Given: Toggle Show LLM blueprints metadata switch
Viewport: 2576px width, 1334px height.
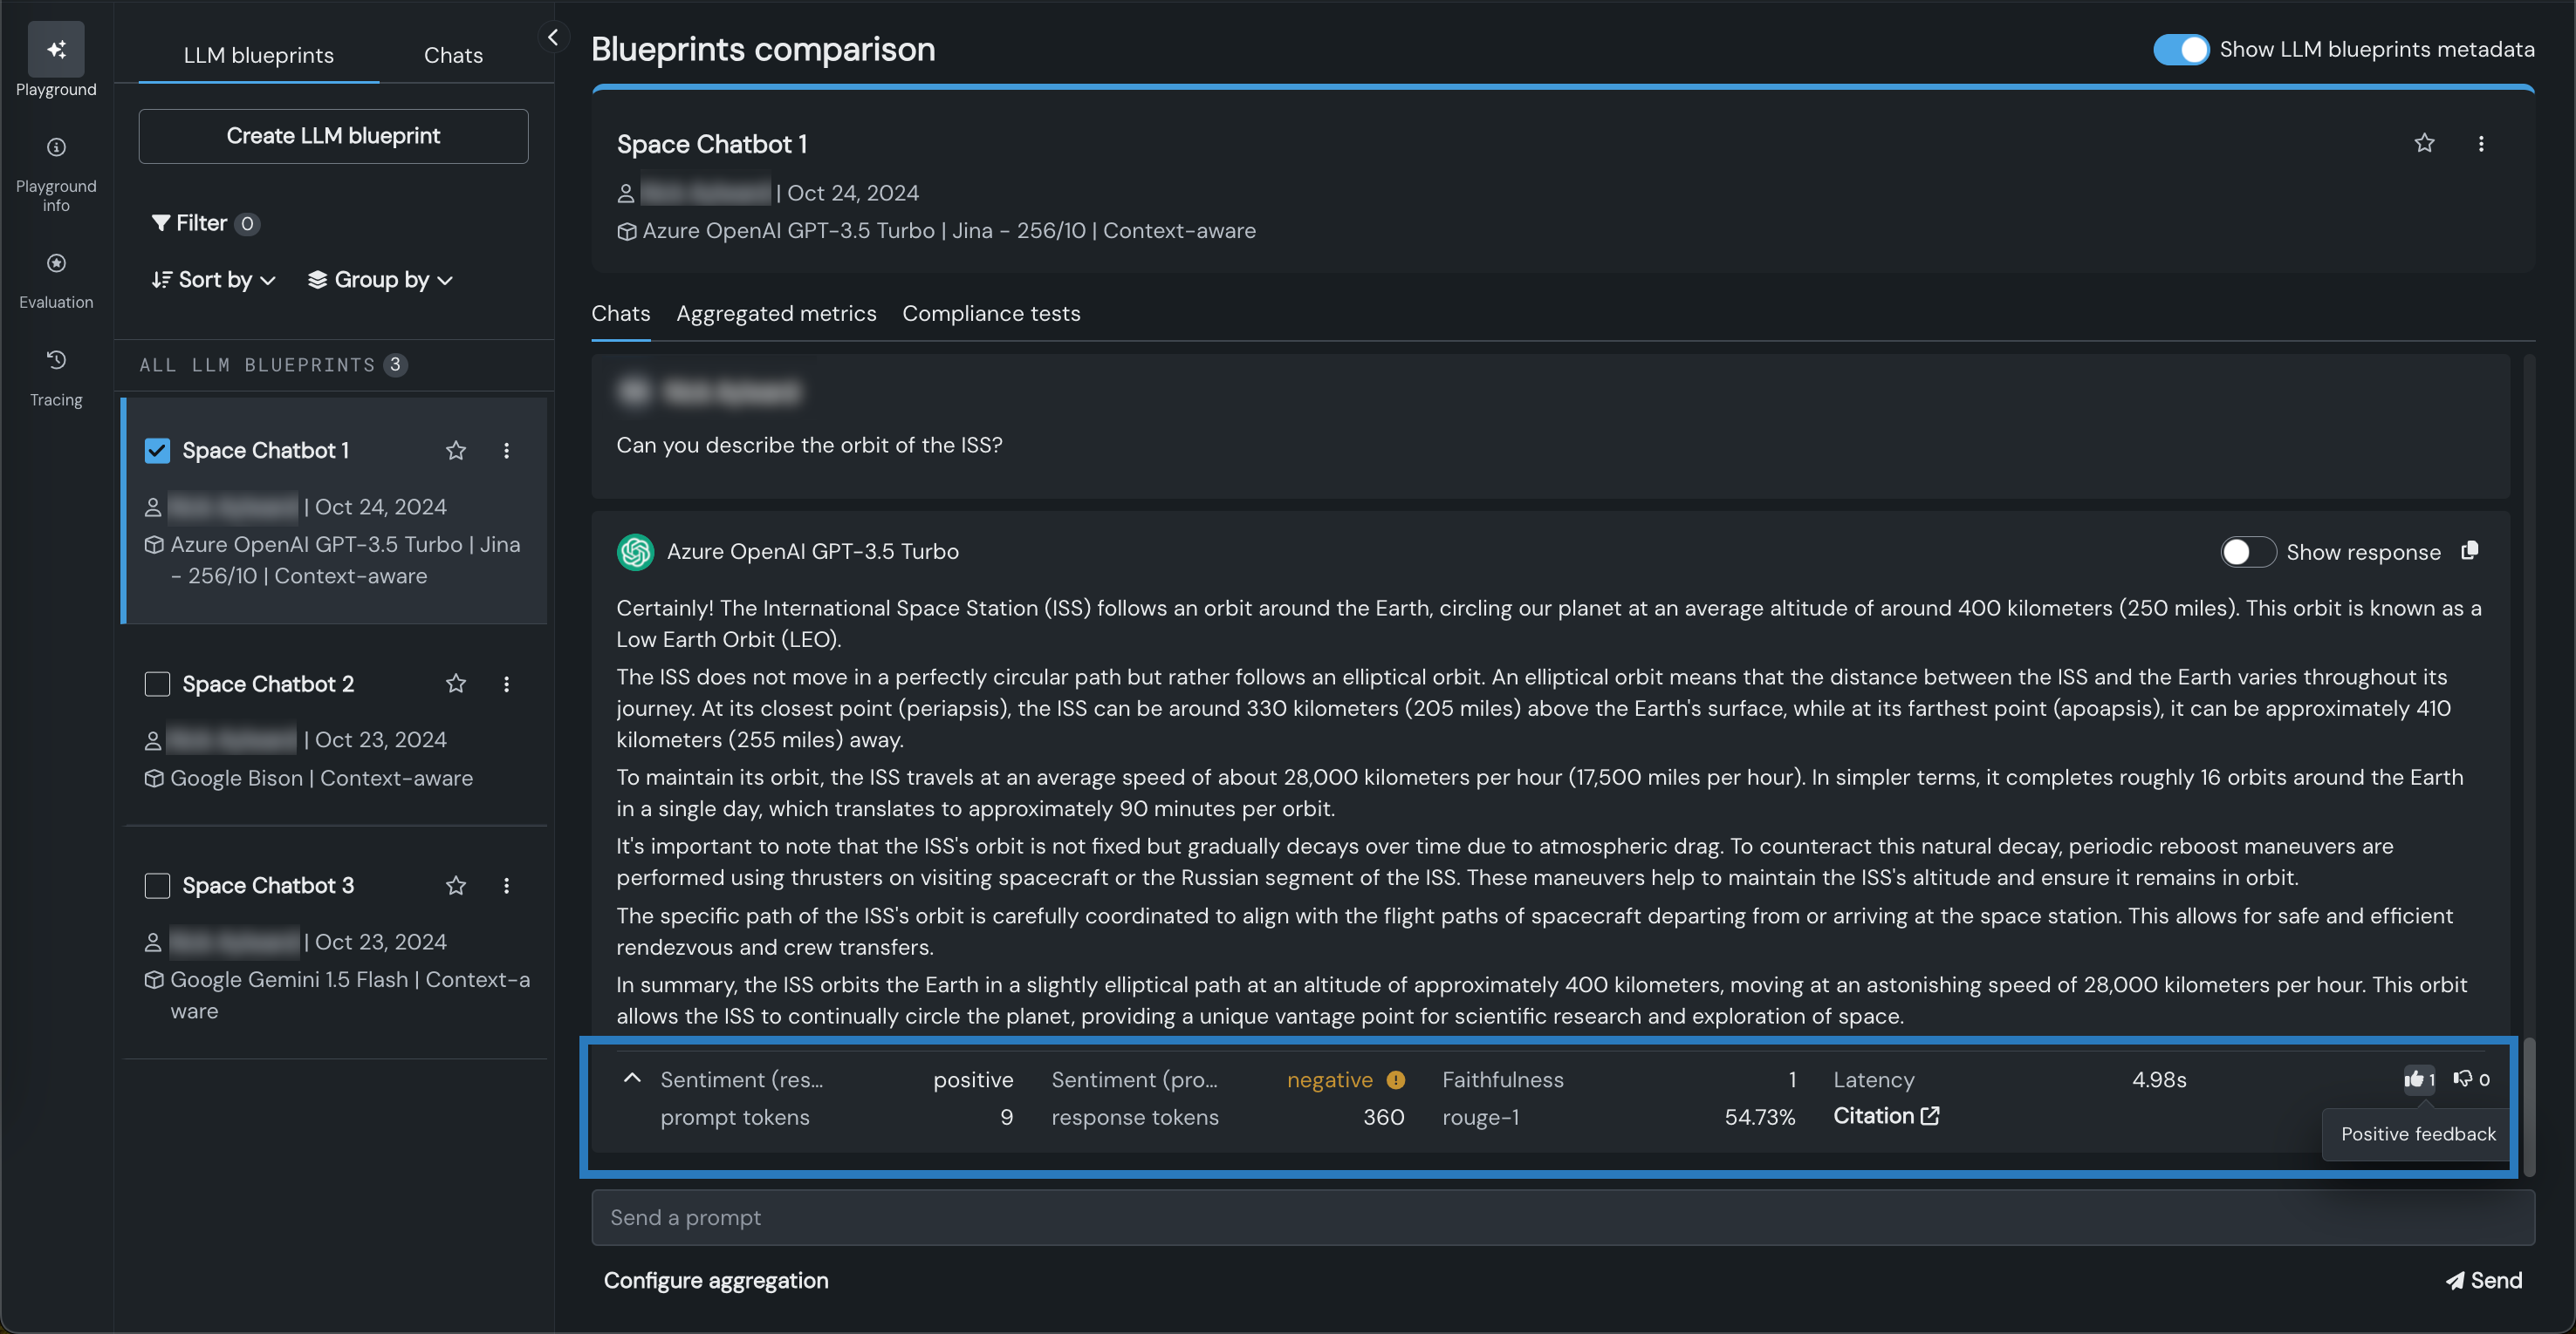Looking at the screenshot, I should tap(2180, 50).
